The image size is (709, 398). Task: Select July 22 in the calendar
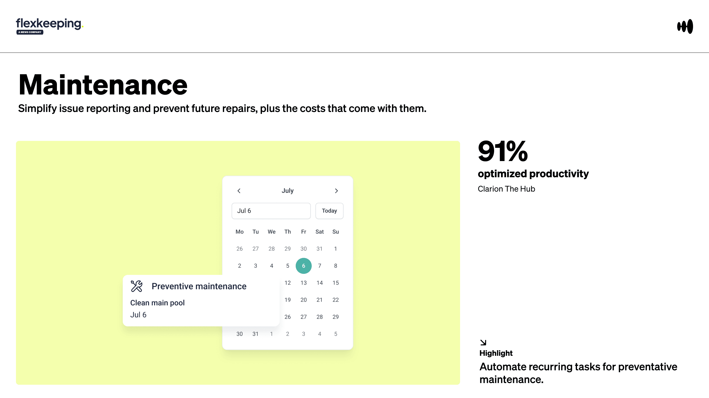(x=335, y=300)
